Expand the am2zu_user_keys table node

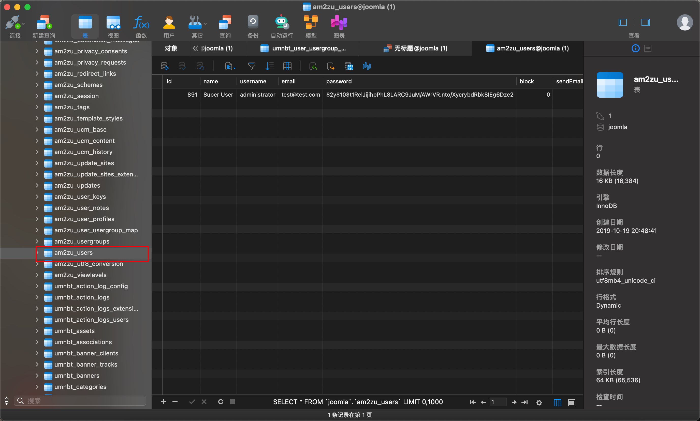tap(37, 197)
